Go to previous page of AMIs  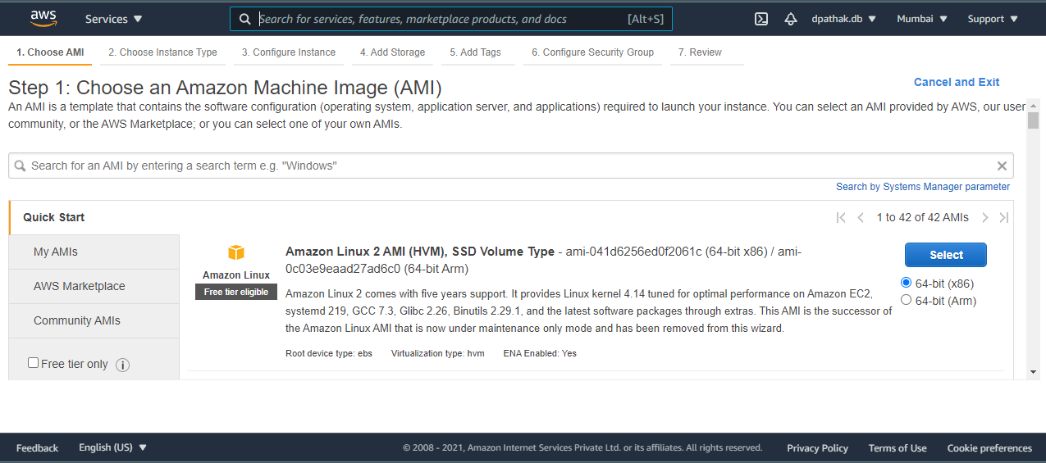coord(861,217)
